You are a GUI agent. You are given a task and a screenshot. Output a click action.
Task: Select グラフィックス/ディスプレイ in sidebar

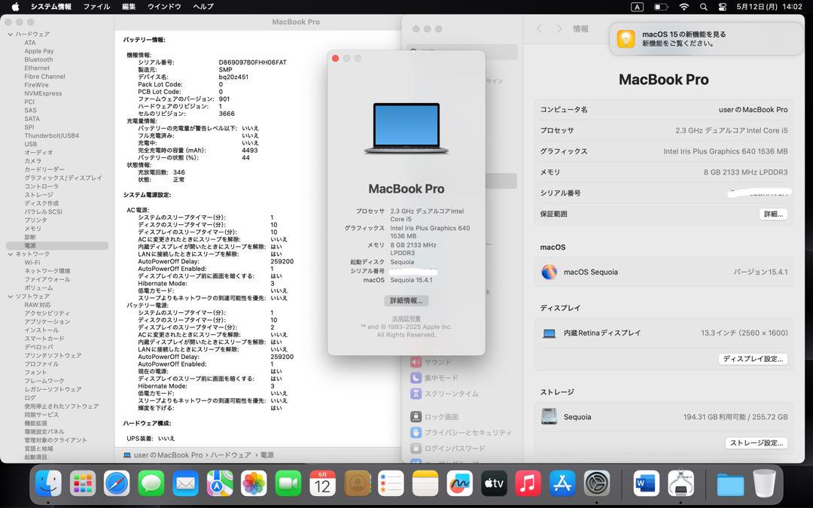(63, 178)
